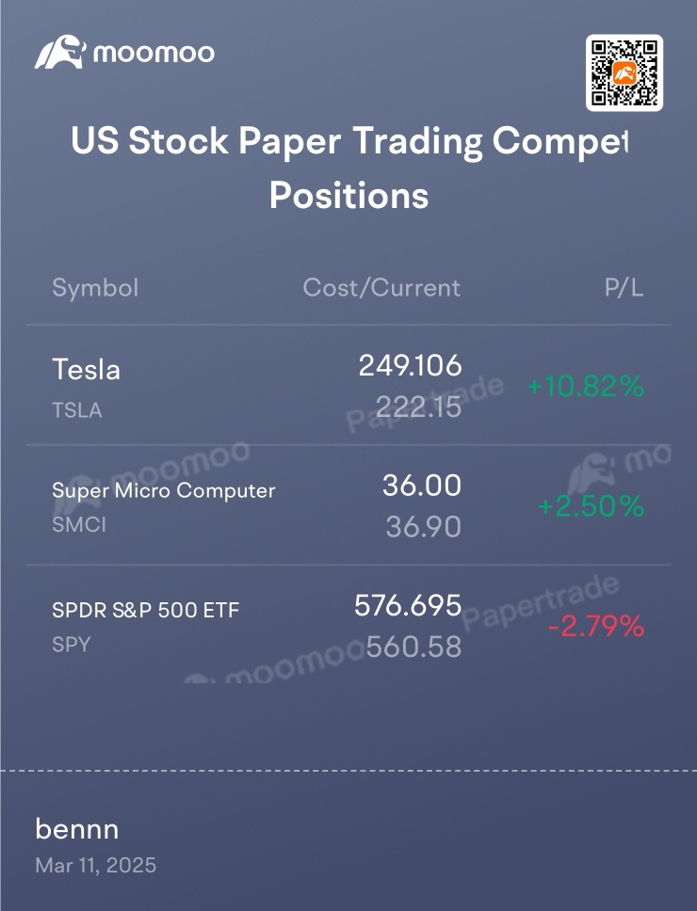697x911 pixels.
Task: Open the bennn user profile name
Action: click(x=77, y=828)
